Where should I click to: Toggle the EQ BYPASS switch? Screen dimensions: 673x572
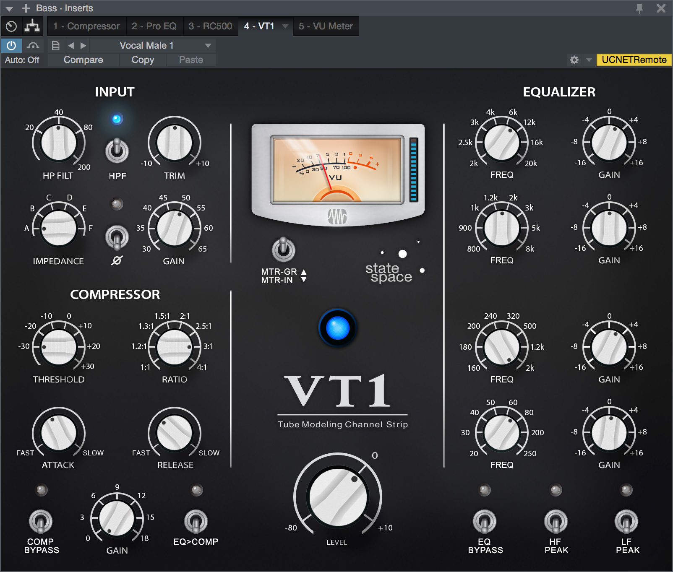coord(485,522)
